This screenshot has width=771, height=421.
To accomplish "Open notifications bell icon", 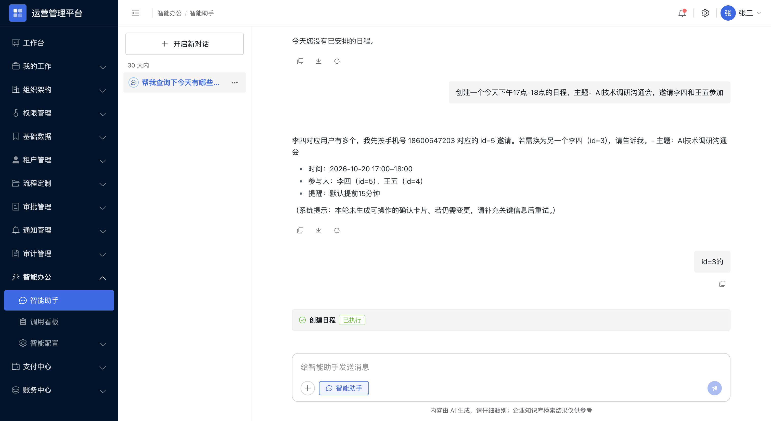I will click(682, 13).
